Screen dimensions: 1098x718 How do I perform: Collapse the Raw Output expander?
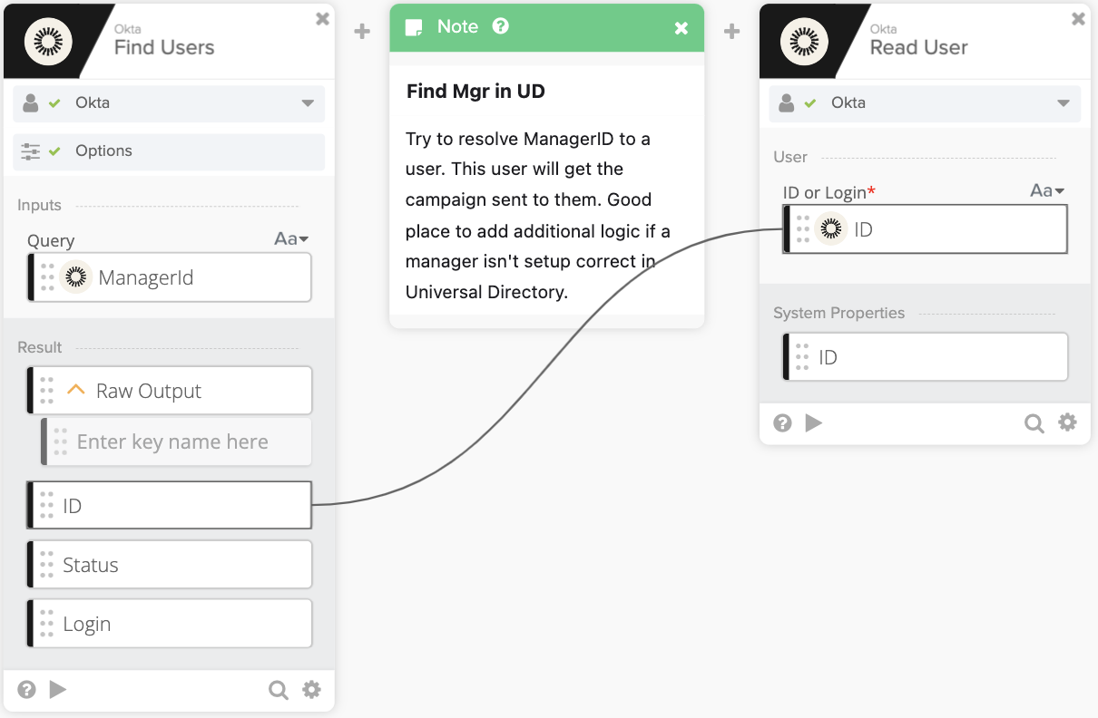coord(76,391)
